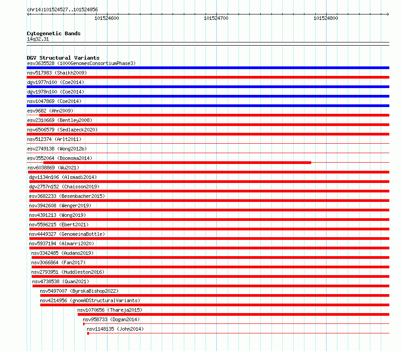Click the nsv958733 (Dogan2014) label
Screen dimensions: 402x351
[111, 319]
